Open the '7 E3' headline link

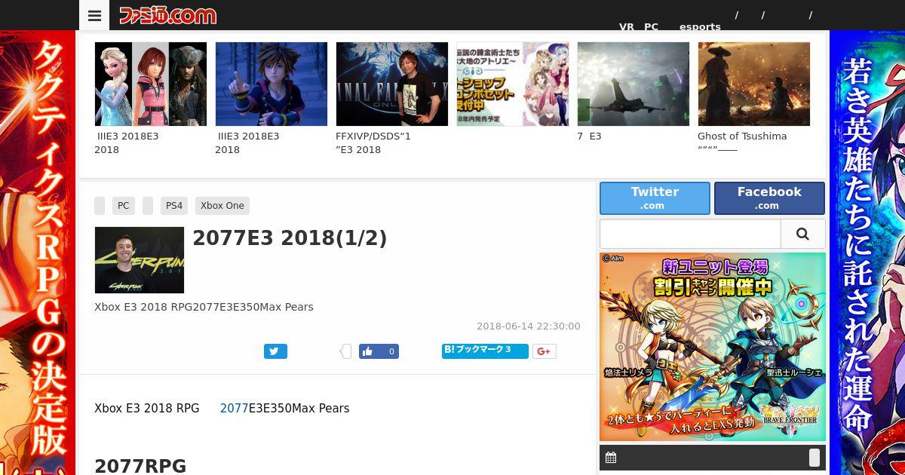pos(589,136)
